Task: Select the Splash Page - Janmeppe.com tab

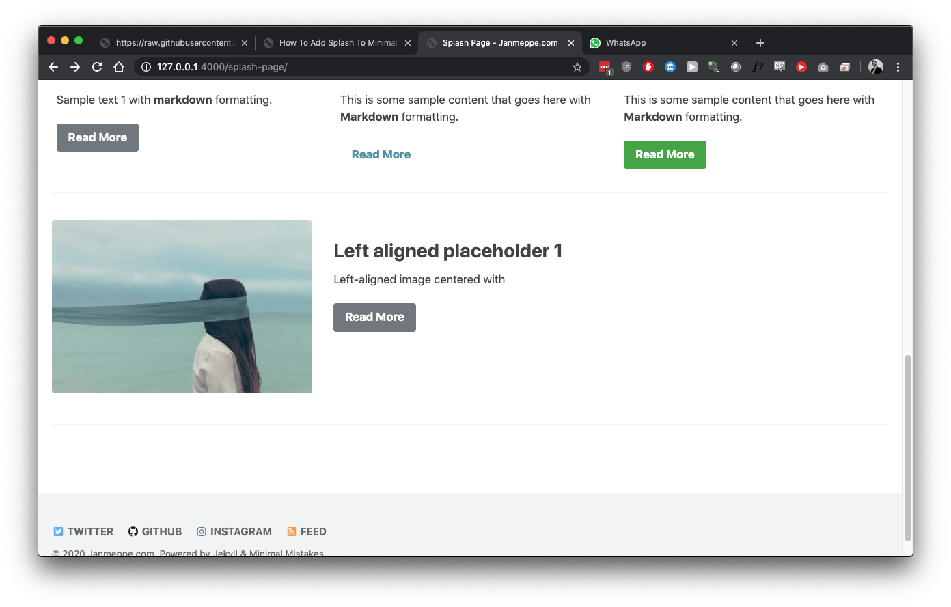Action: click(500, 43)
